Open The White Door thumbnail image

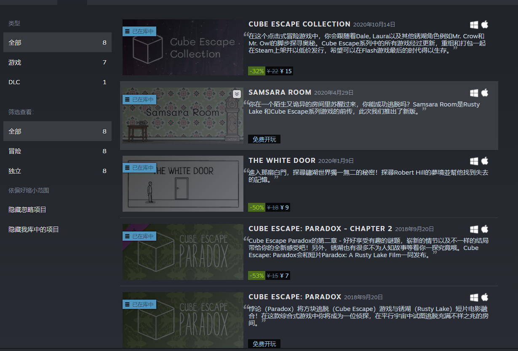[183, 184]
